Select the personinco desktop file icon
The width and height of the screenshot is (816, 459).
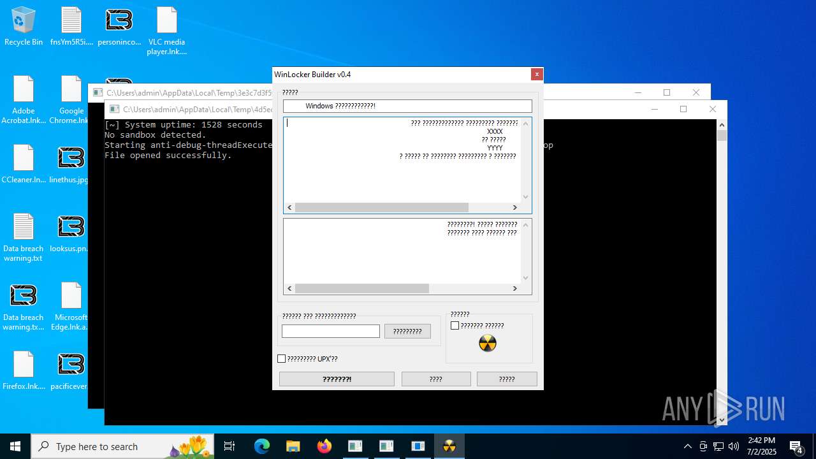119,27
